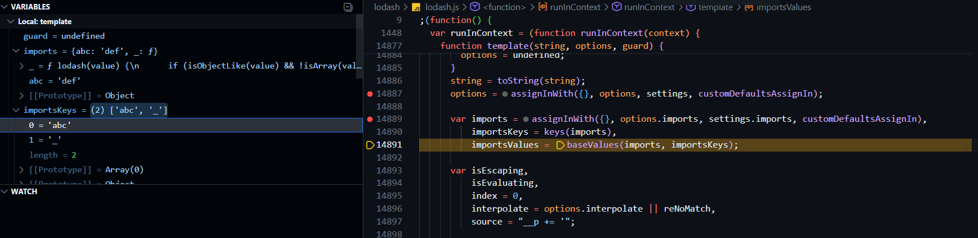Click the baseValues function call on line 14891
Viewport: 978px width, 238px height.
pos(593,145)
